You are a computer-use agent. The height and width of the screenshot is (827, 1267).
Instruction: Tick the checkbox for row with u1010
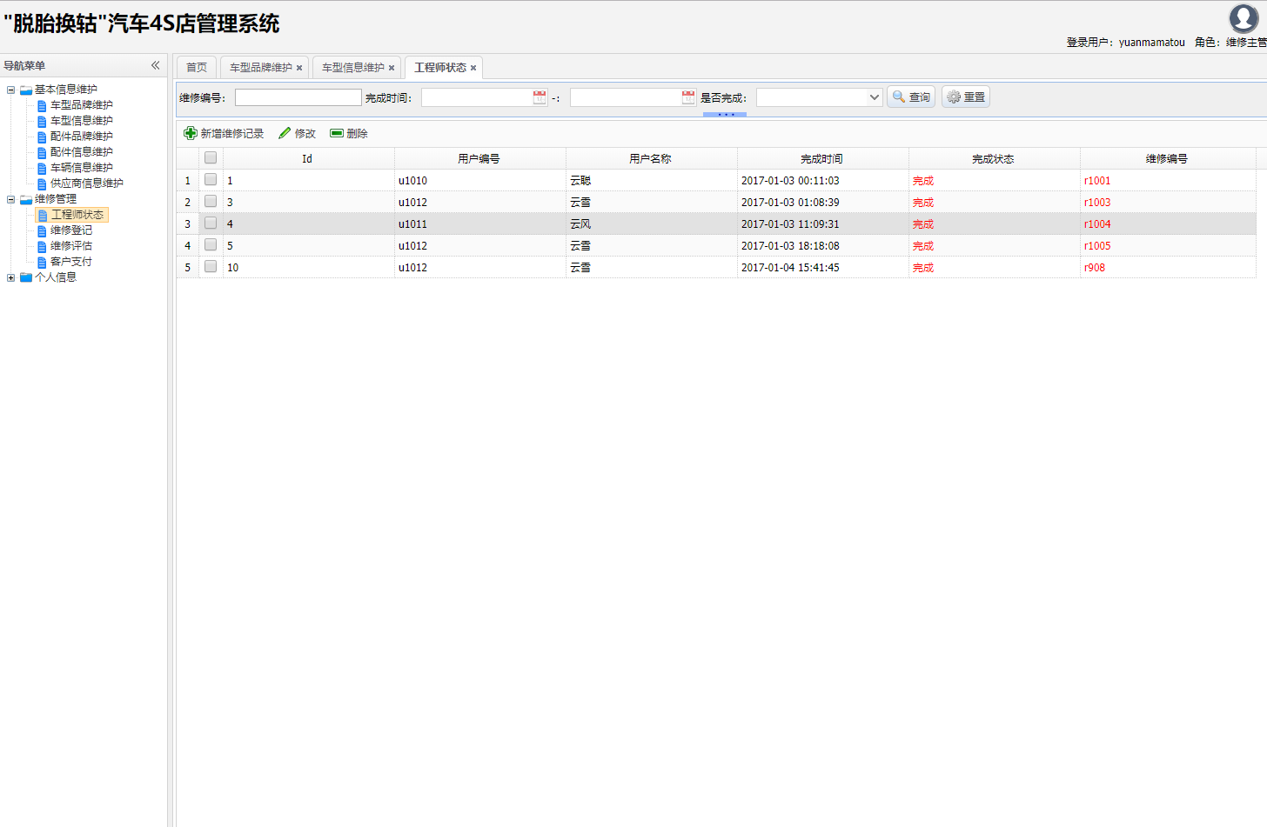coord(211,180)
